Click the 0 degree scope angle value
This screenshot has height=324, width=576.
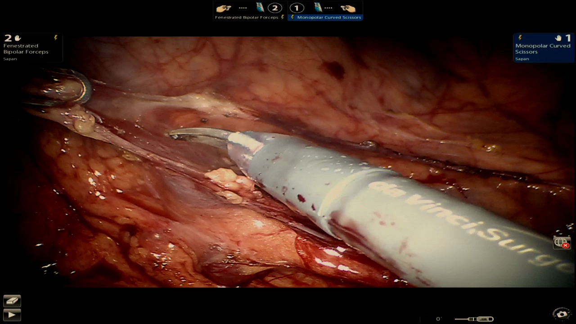click(x=439, y=319)
